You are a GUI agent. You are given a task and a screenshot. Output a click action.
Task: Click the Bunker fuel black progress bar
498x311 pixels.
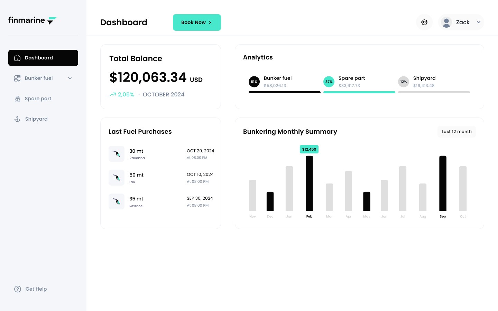tap(285, 92)
